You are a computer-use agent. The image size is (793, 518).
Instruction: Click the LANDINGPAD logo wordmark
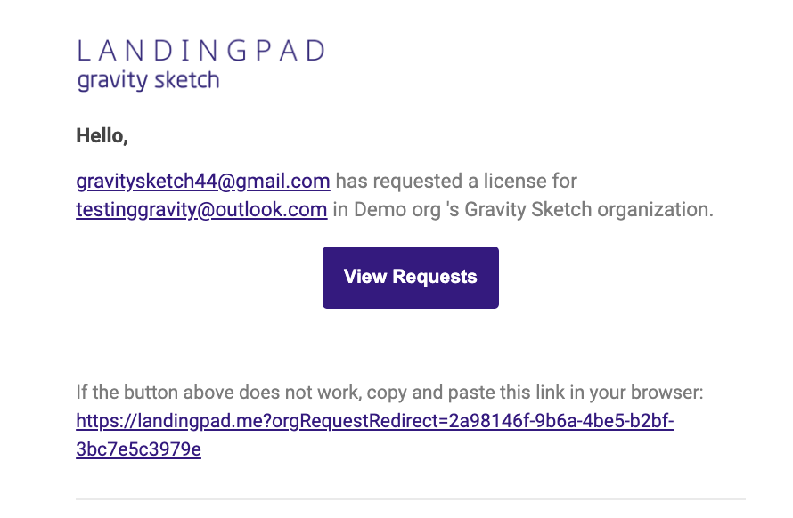(x=201, y=51)
